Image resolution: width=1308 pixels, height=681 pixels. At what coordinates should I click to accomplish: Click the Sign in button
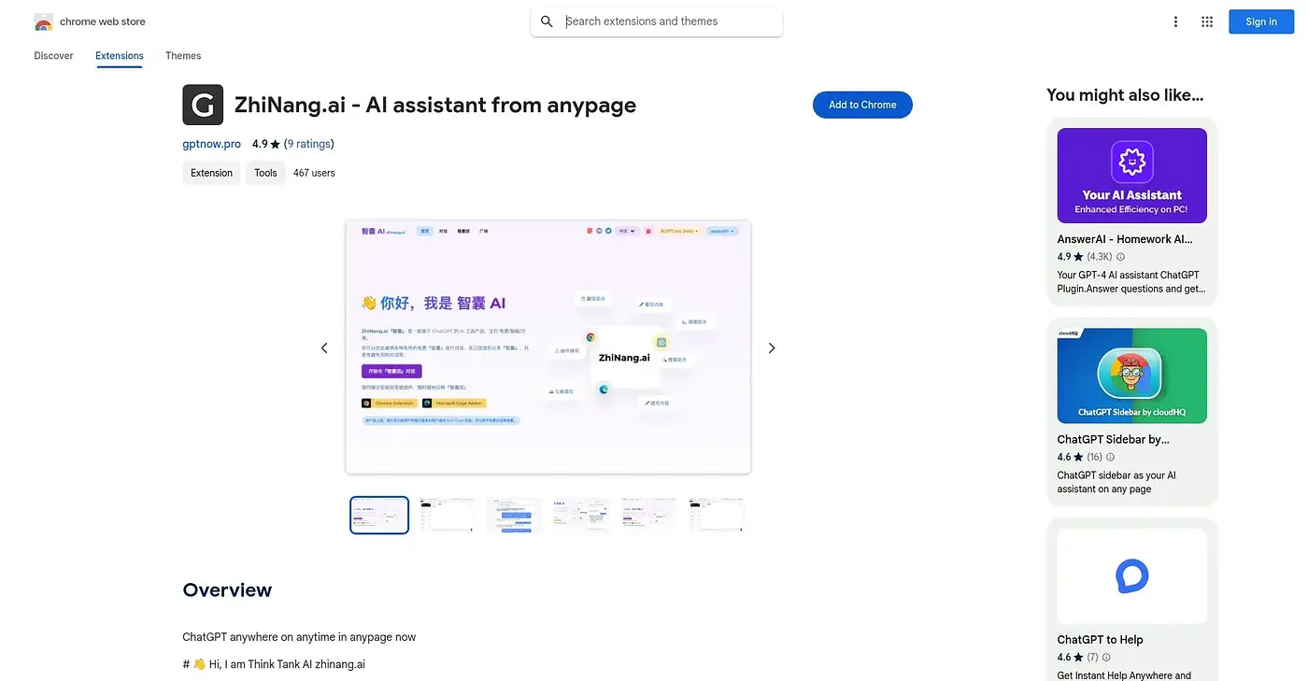[x=1261, y=21]
